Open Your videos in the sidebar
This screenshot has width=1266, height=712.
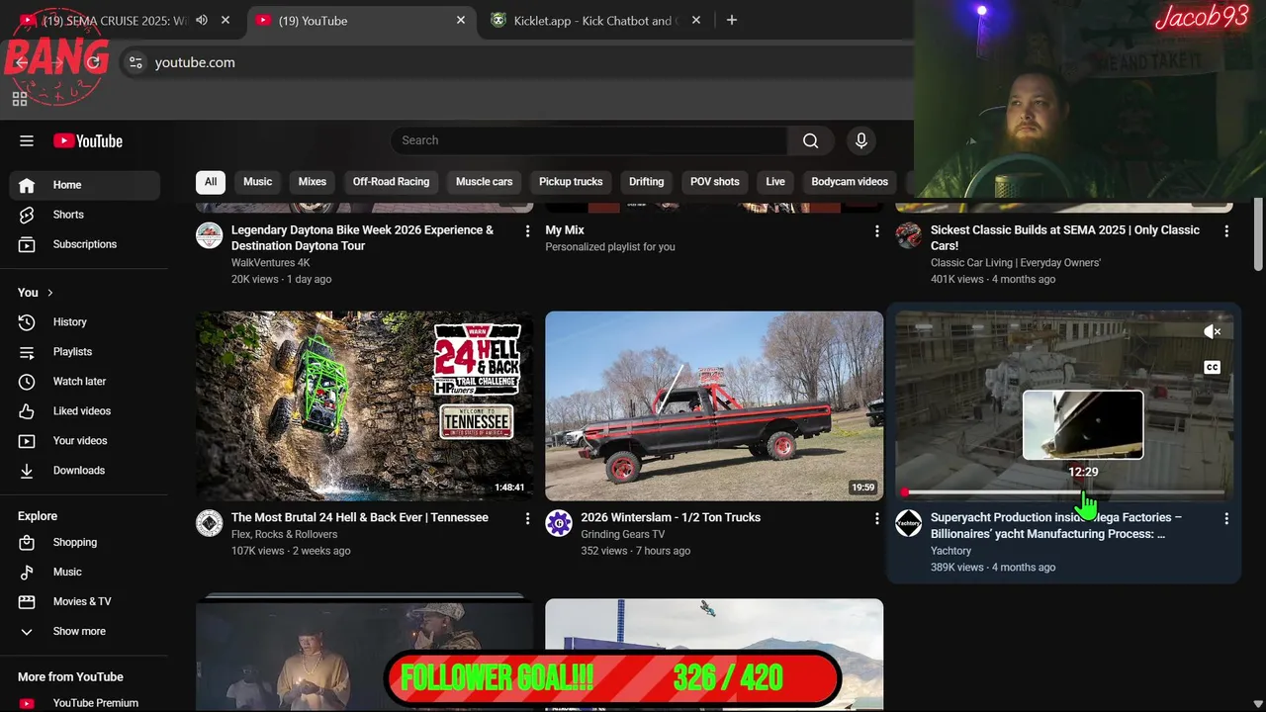(85, 441)
